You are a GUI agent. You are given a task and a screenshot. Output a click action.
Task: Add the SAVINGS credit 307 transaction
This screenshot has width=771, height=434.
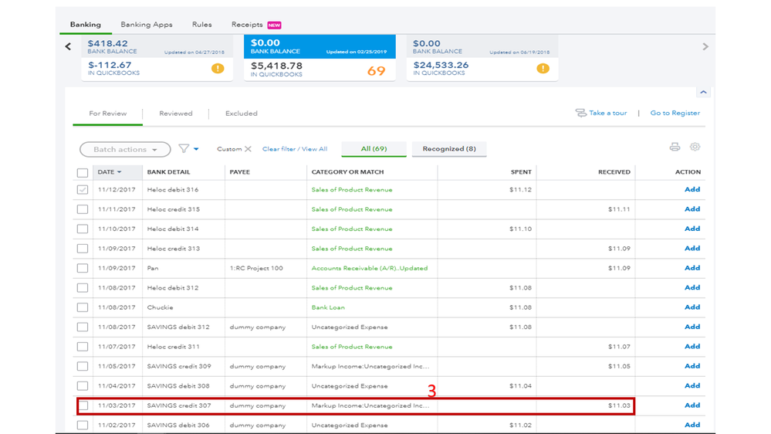(692, 405)
